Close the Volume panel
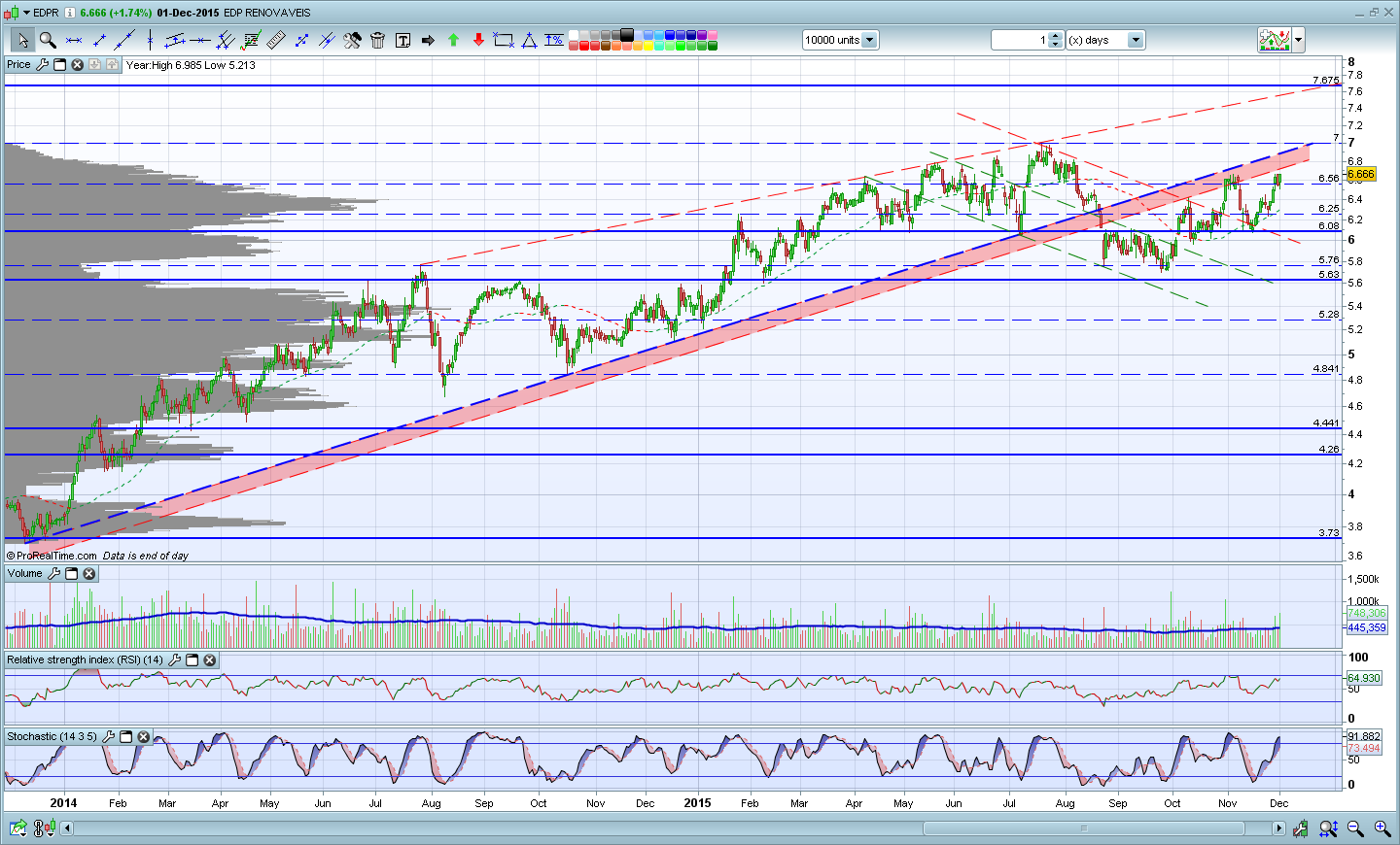 tap(88, 574)
